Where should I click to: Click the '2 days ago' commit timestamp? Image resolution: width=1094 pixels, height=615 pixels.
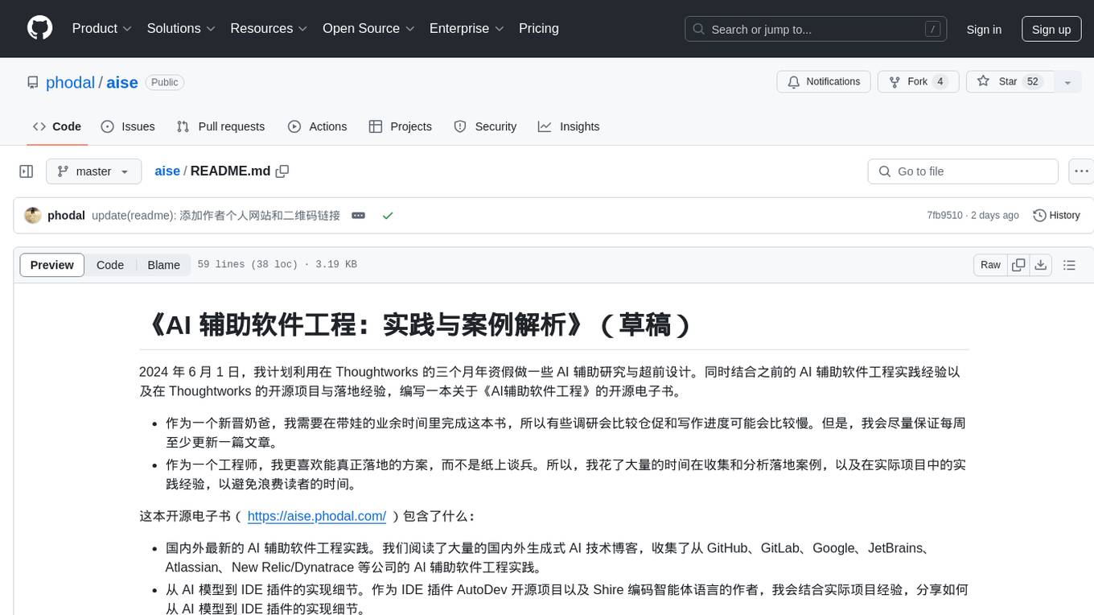[994, 216]
